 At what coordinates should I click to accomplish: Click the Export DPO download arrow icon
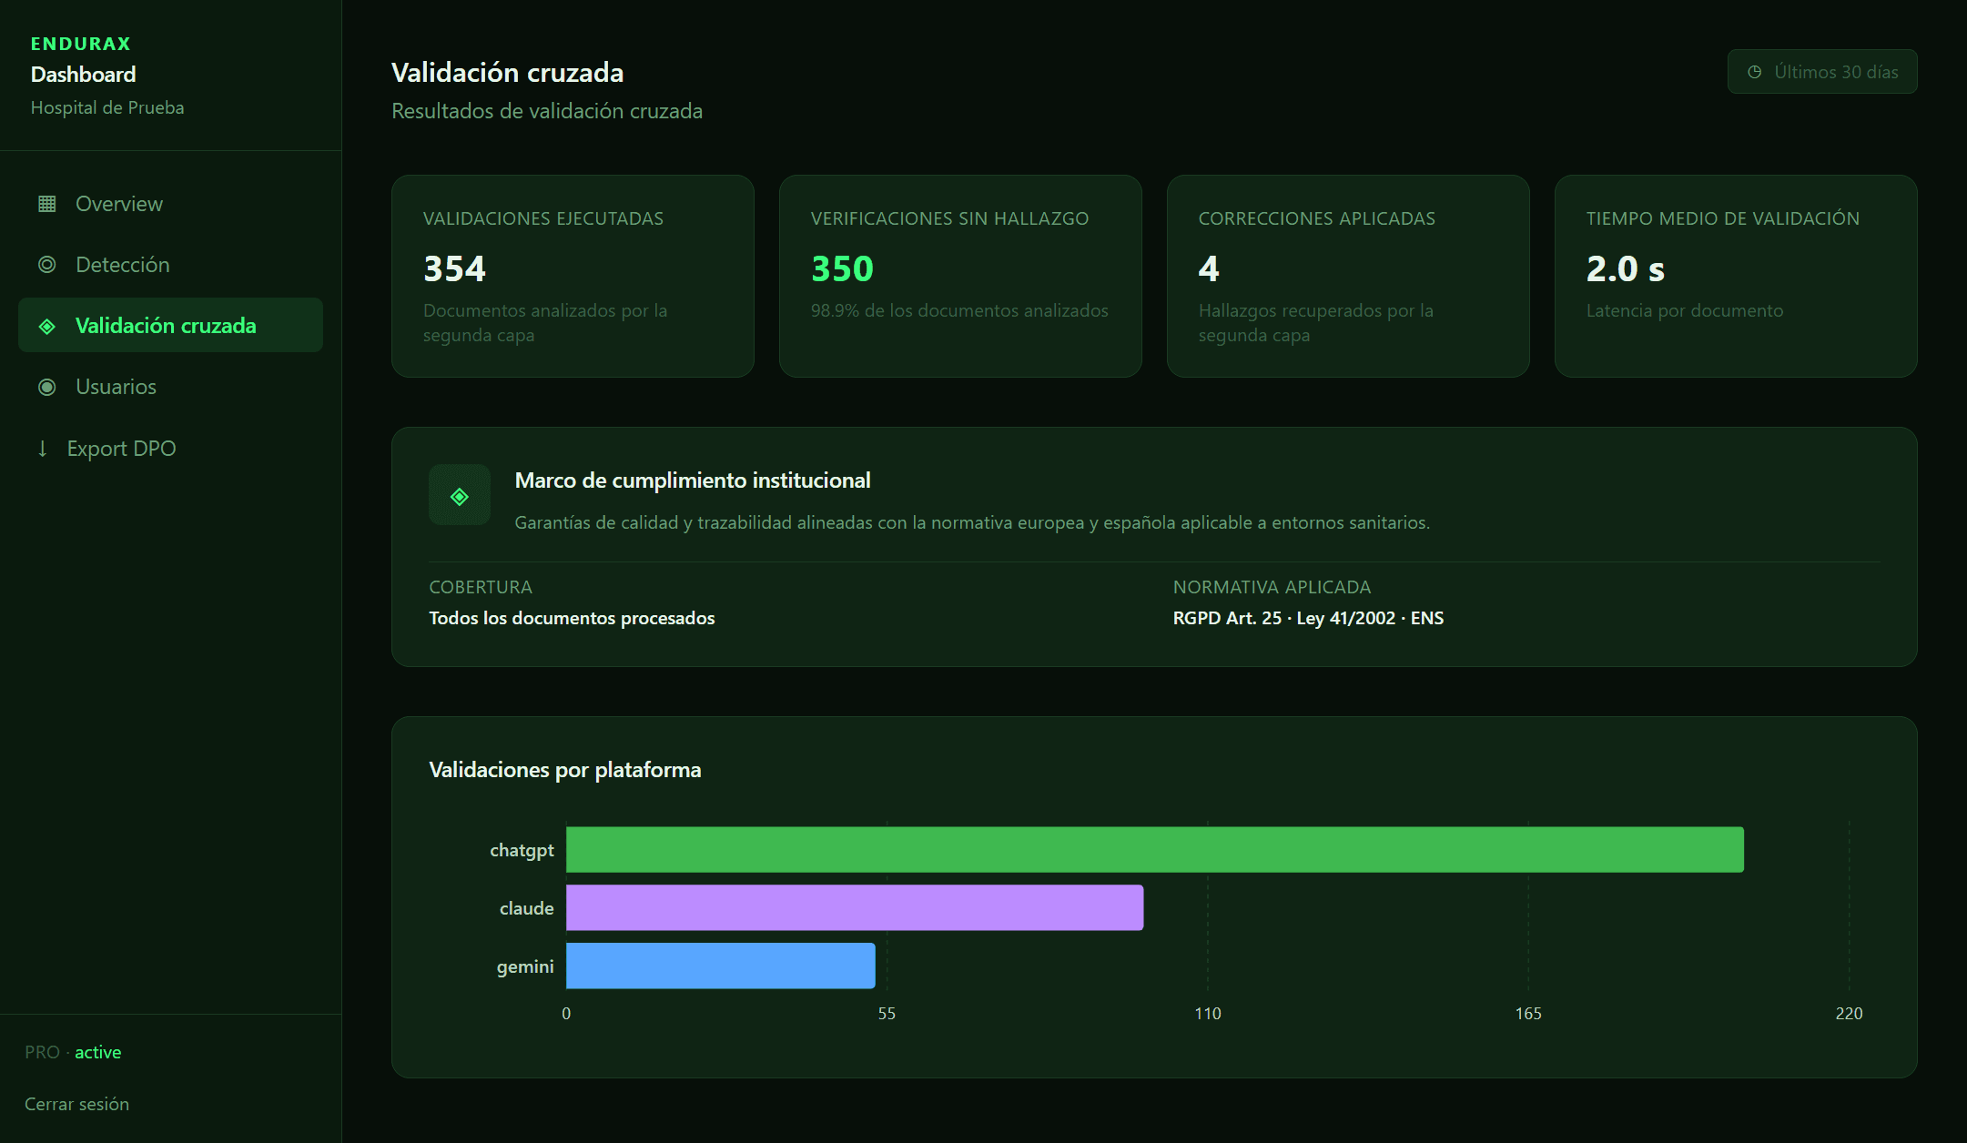point(41,448)
